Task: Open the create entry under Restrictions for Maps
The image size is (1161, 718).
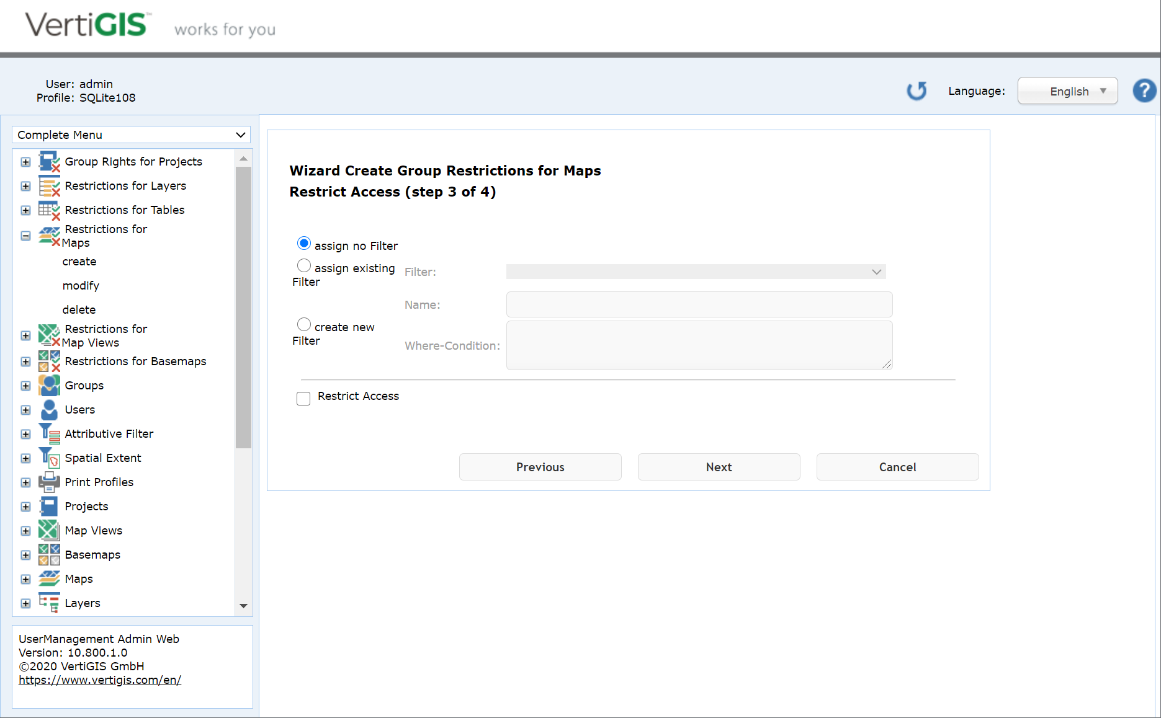Action: click(79, 261)
